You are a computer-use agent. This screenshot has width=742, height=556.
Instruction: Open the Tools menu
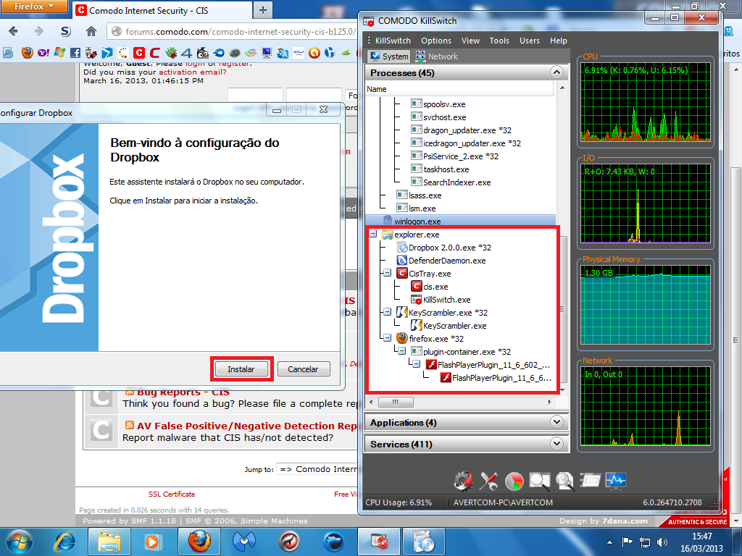coord(499,41)
